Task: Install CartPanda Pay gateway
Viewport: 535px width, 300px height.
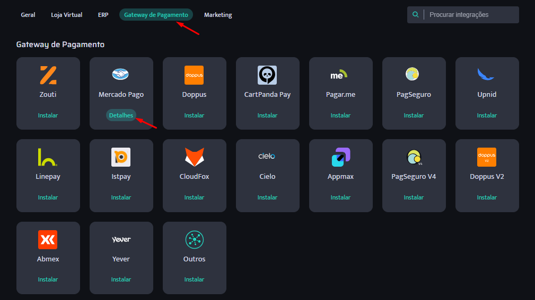Action: coord(267,115)
